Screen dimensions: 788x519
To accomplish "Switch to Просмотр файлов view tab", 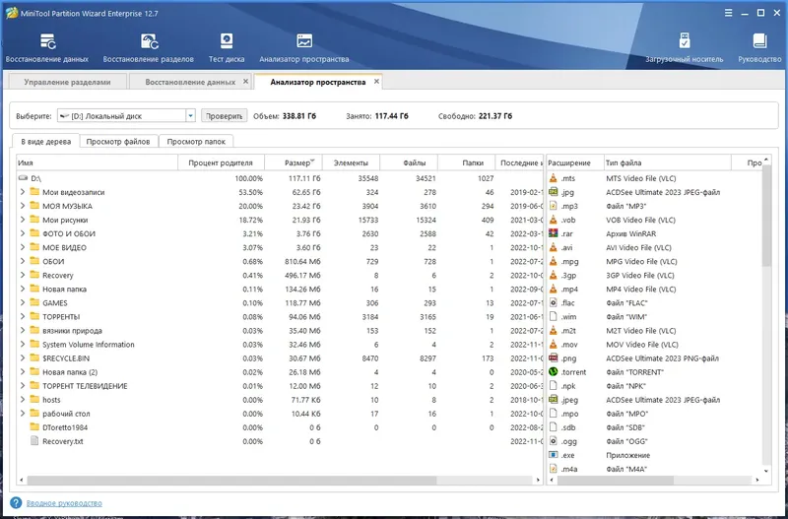I will point(117,142).
